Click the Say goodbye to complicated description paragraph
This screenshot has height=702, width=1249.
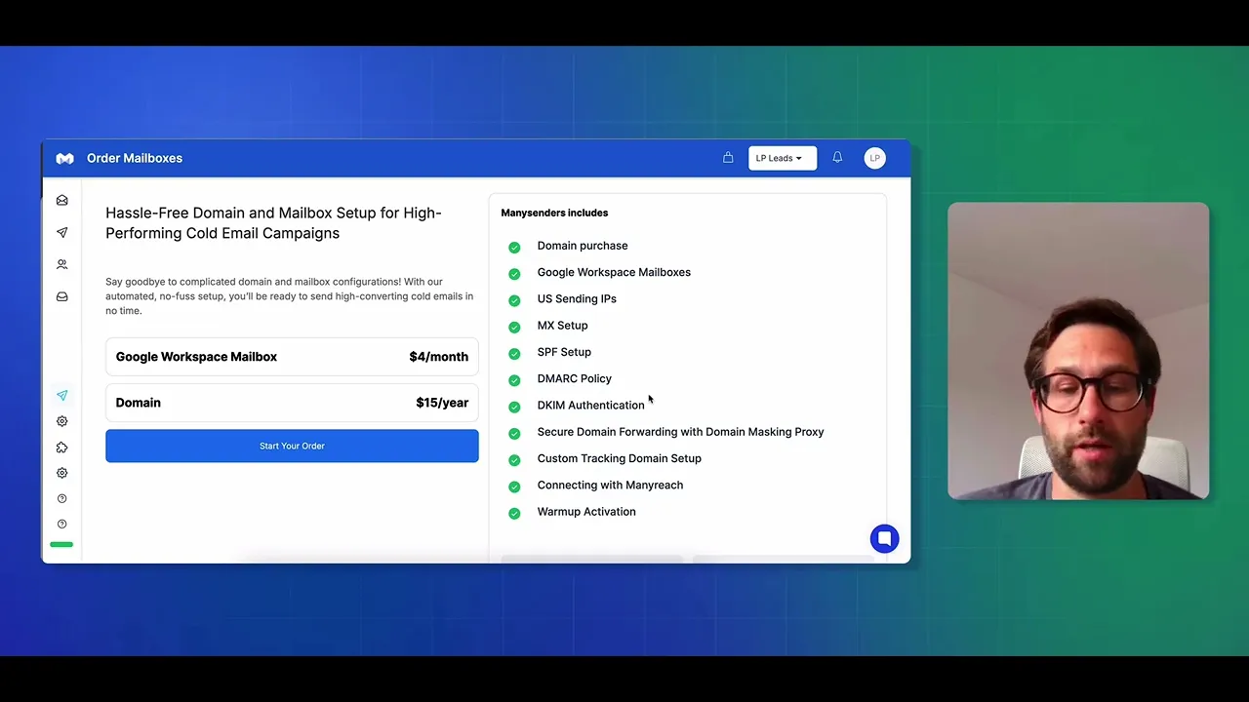click(290, 296)
